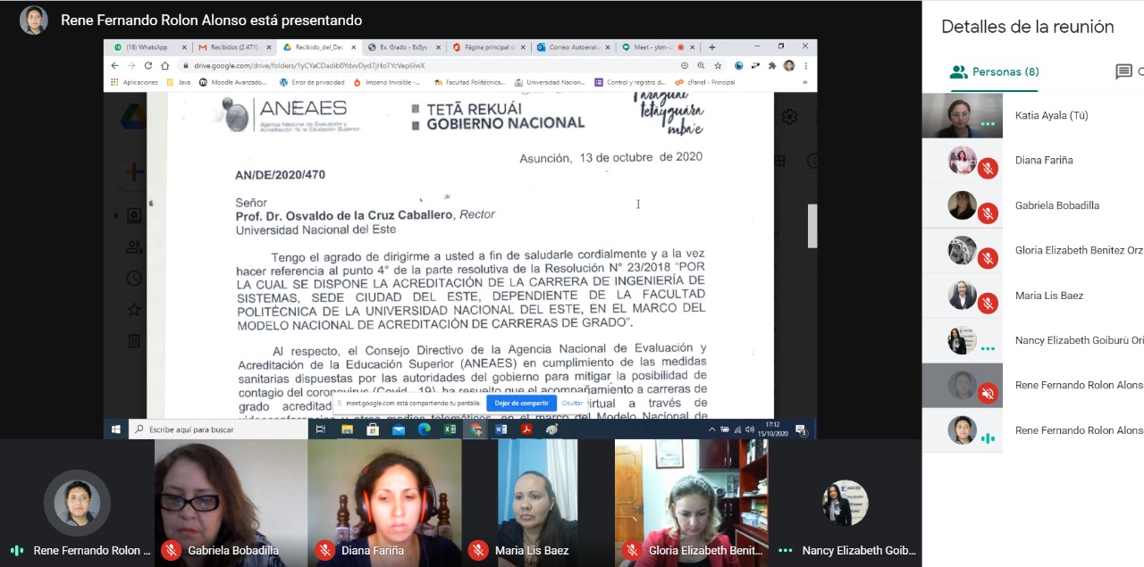Open the Chrome three-dot menu

(806, 65)
